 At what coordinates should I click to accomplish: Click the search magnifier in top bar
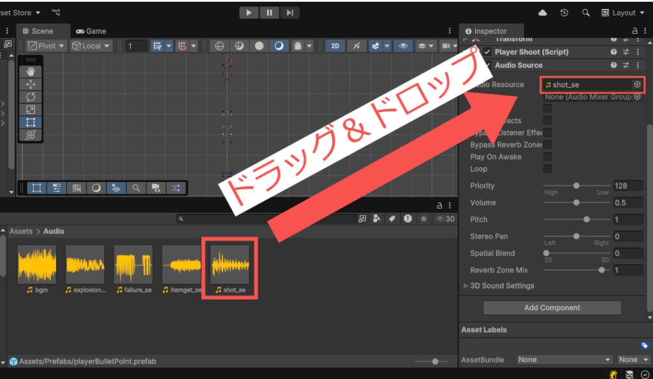[x=585, y=13]
